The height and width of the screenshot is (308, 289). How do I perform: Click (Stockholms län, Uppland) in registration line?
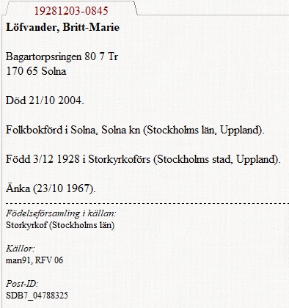(204, 130)
